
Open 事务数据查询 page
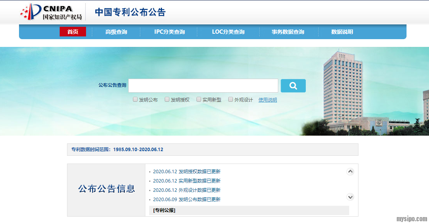pos(288,32)
